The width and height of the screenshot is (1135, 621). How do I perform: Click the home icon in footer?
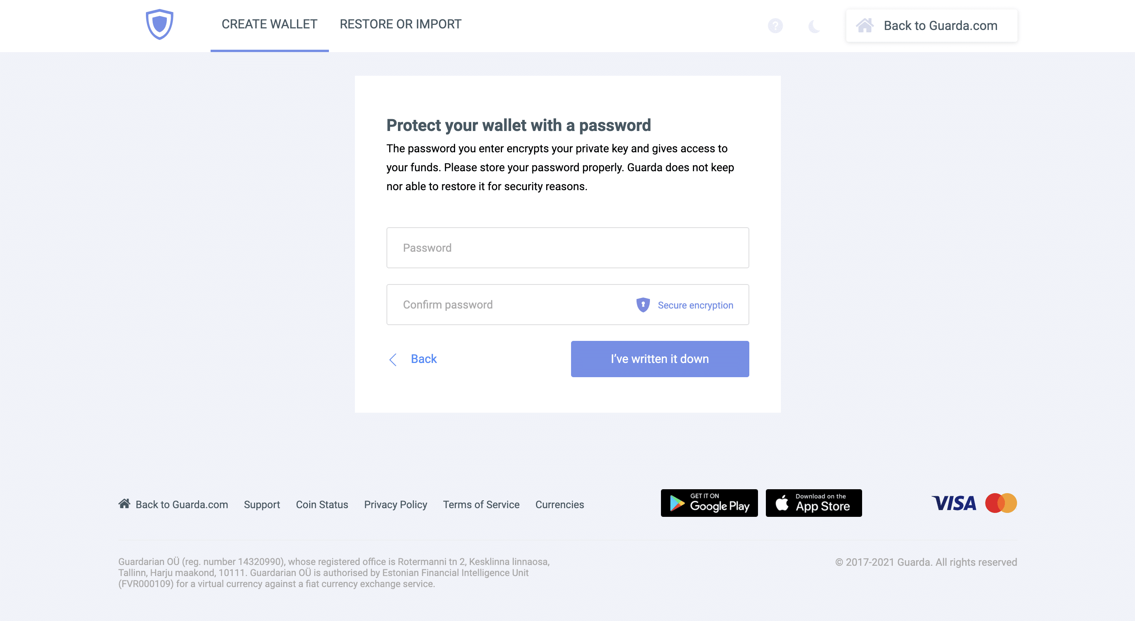124,503
